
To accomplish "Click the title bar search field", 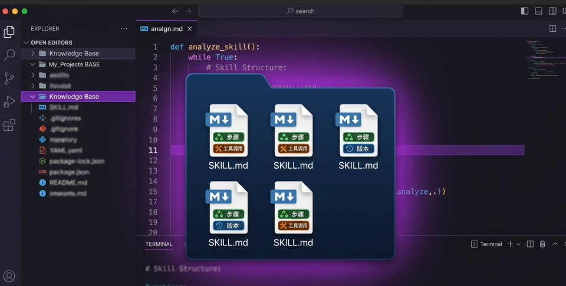I will 300,11.
